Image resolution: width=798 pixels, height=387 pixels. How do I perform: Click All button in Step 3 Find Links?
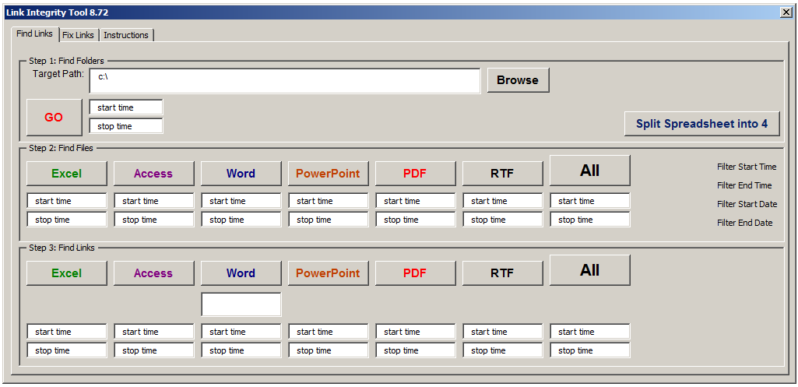(589, 270)
